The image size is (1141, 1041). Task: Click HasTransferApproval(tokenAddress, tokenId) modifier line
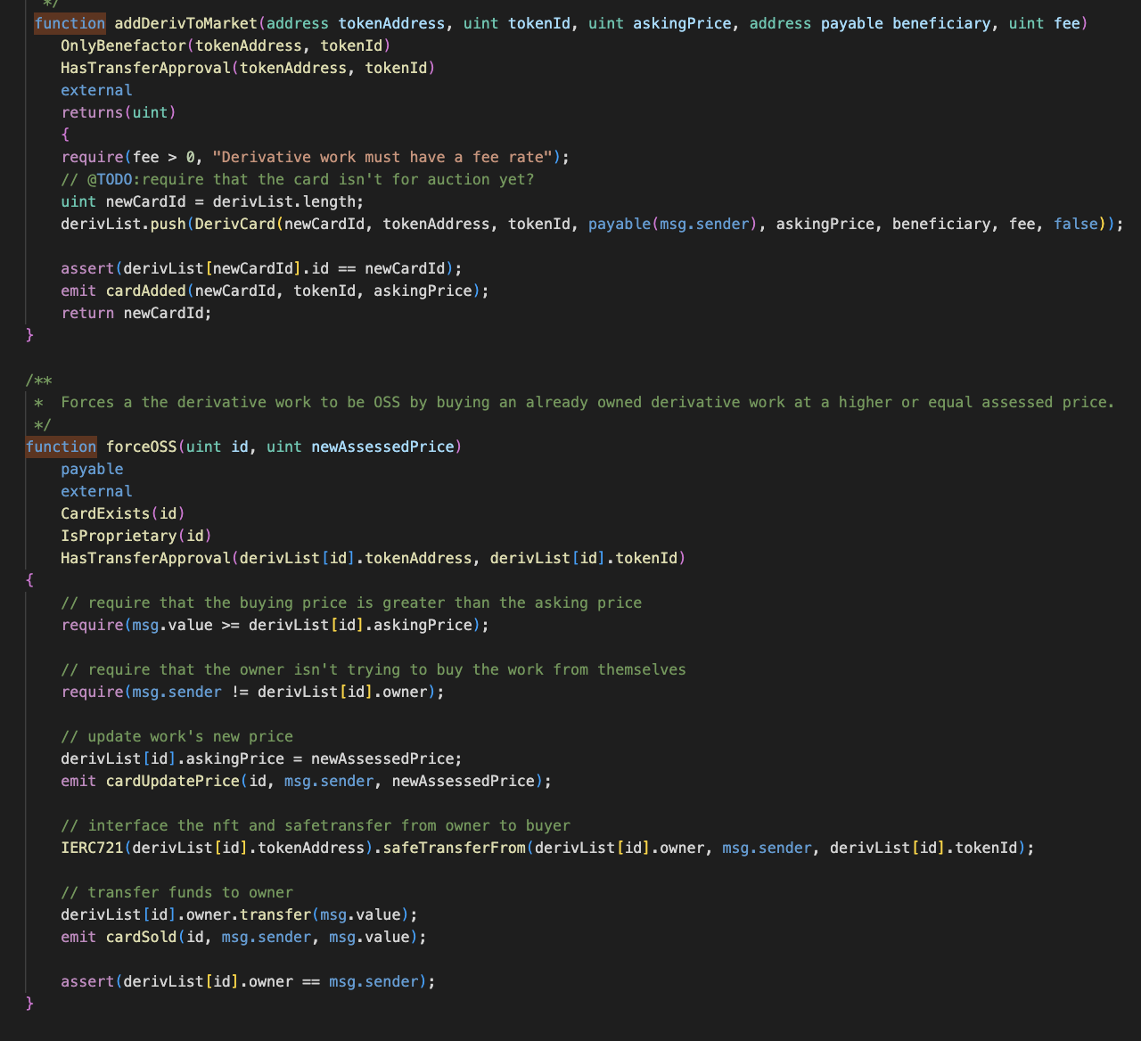[x=248, y=68]
